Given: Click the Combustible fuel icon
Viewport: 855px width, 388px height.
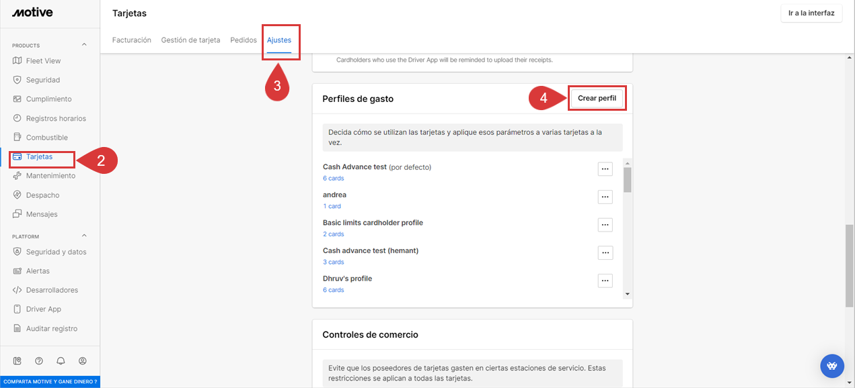Looking at the screenshot, I should click(17, 138).
